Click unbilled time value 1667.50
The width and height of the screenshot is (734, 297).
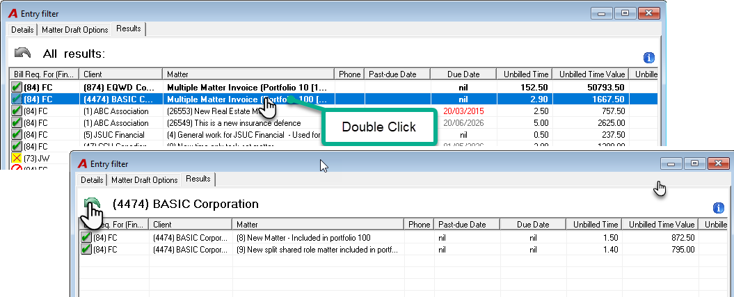(x=607, y=99)
